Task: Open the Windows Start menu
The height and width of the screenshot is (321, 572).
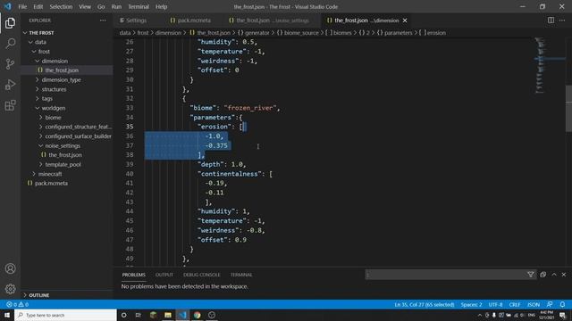Action: pos(7,315)
